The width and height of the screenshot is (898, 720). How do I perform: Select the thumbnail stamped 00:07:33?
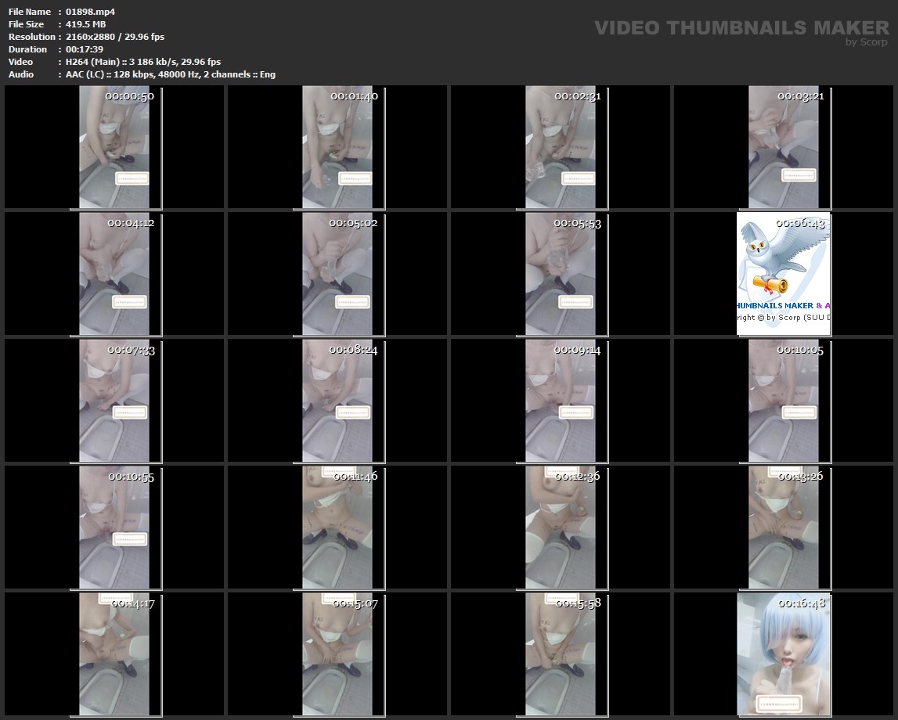114,401
